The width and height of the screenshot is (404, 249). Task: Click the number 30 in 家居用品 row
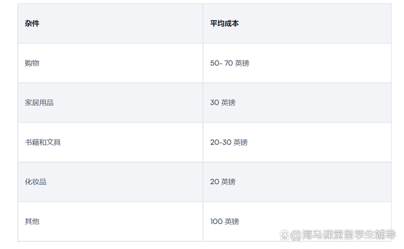[215, 103]
